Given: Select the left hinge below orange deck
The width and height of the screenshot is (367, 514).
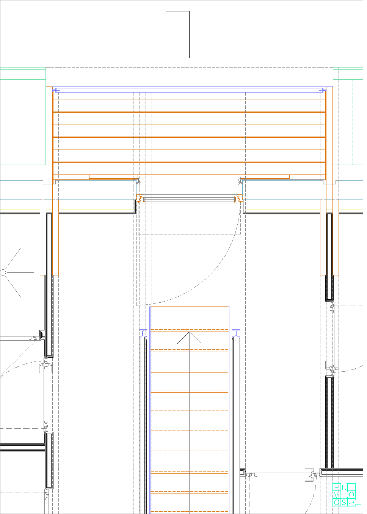Looking at the screenshot, I should 139,181.
